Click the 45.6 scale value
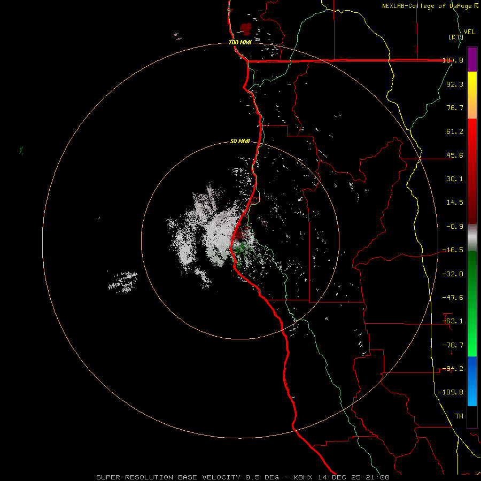Image resolution: width=481 pixels, height=481 pixels. (455, 155)
